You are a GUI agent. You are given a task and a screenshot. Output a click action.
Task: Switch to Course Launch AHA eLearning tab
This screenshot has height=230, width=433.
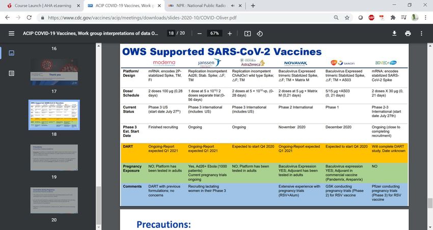pyautogui.click(x=43, y=6)
